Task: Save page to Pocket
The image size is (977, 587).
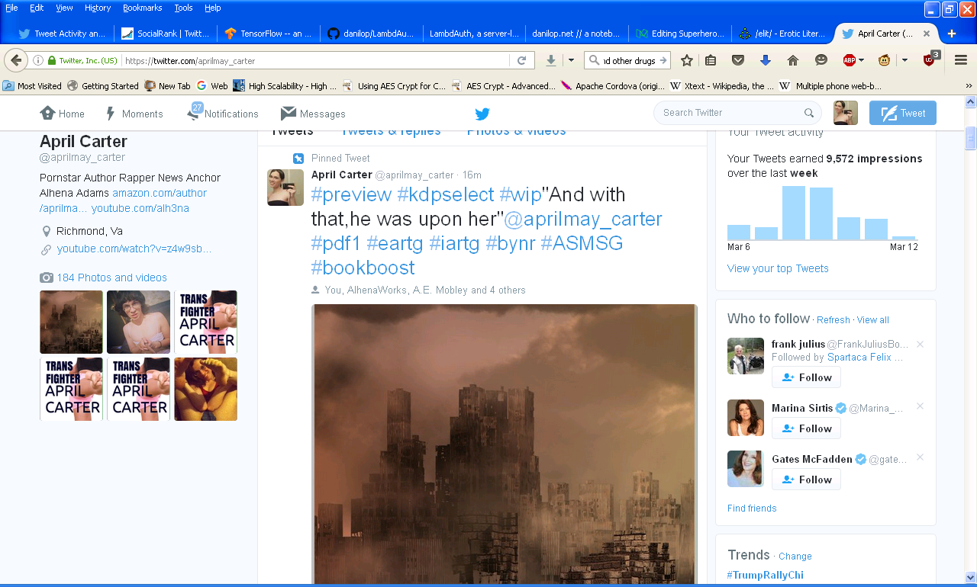Action: tap(738, 60)
